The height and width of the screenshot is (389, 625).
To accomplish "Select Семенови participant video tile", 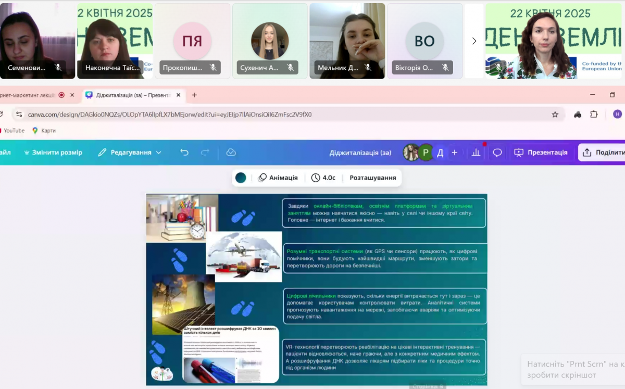I will click(37, 41).
